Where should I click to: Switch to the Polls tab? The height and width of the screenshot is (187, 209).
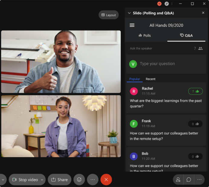145,35
